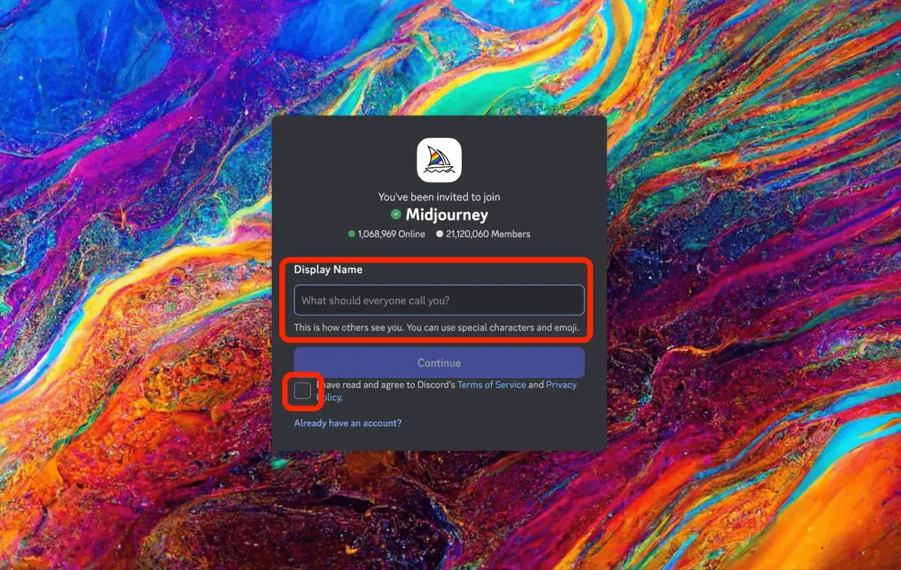901x570 pixels.
Task: Click the Midjourney server name heading
Action: [x=447, y=215]
